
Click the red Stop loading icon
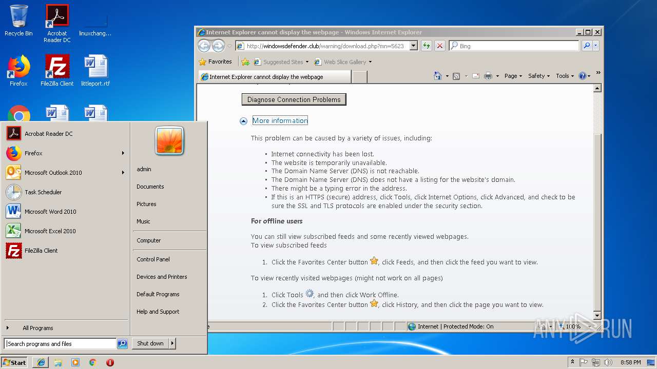click(x=439, y=46)
